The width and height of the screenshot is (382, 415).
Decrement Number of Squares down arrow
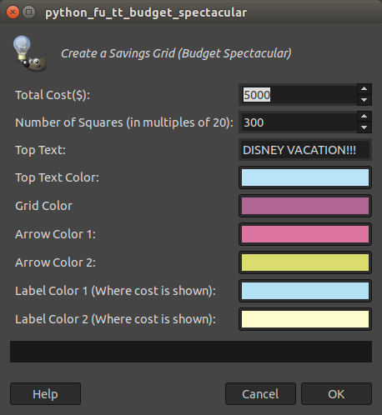(x=364, y=127)
